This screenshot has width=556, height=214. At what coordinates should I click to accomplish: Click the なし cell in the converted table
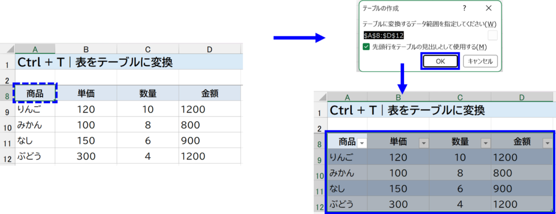click(347, 188)
